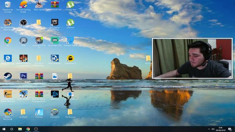
Task: Select the Need for Speed Underground archive
Action: (x=39, y=94)
